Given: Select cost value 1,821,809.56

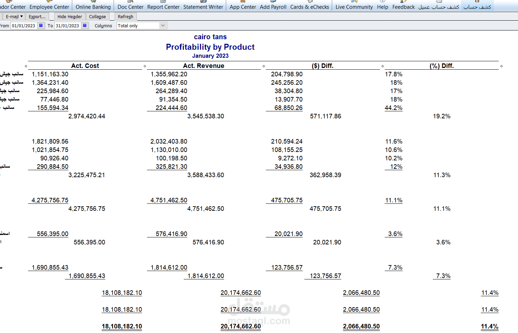Looking at the screenshot, I should tap(50, 141).
